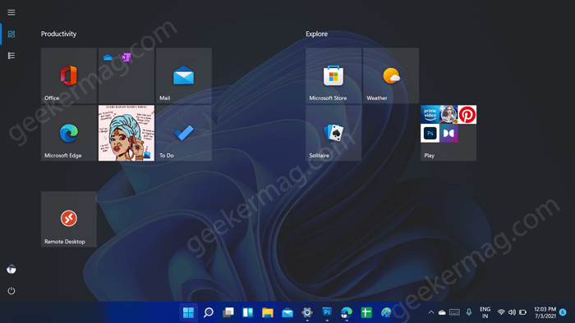Screen dimensions: 575x323
Task: Open Widgets from the taskbar
Action: tap(248, 312)
